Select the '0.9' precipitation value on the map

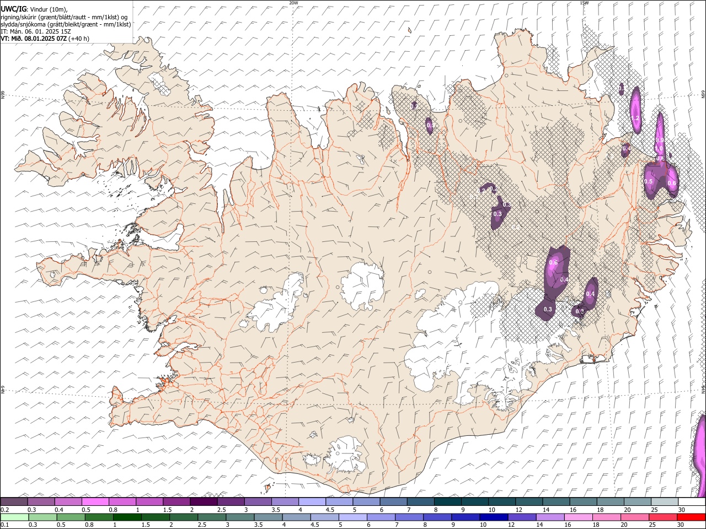click(x=660, y=141)
